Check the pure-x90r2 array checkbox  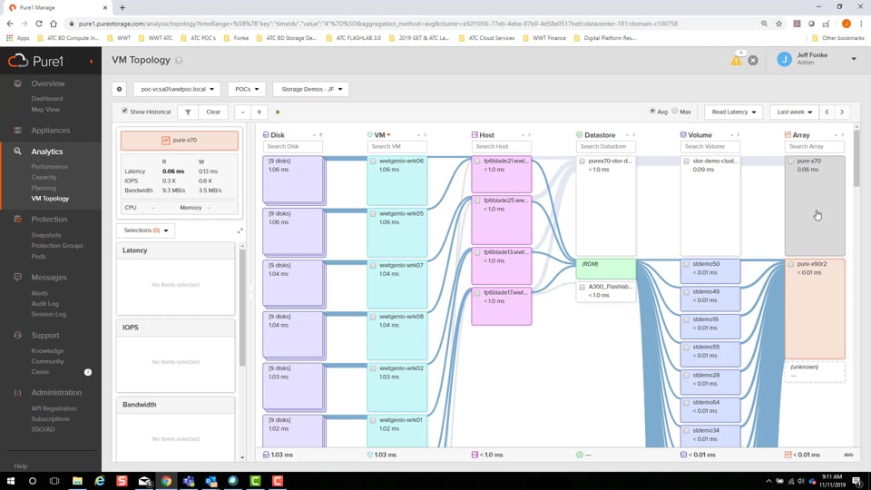790,264
